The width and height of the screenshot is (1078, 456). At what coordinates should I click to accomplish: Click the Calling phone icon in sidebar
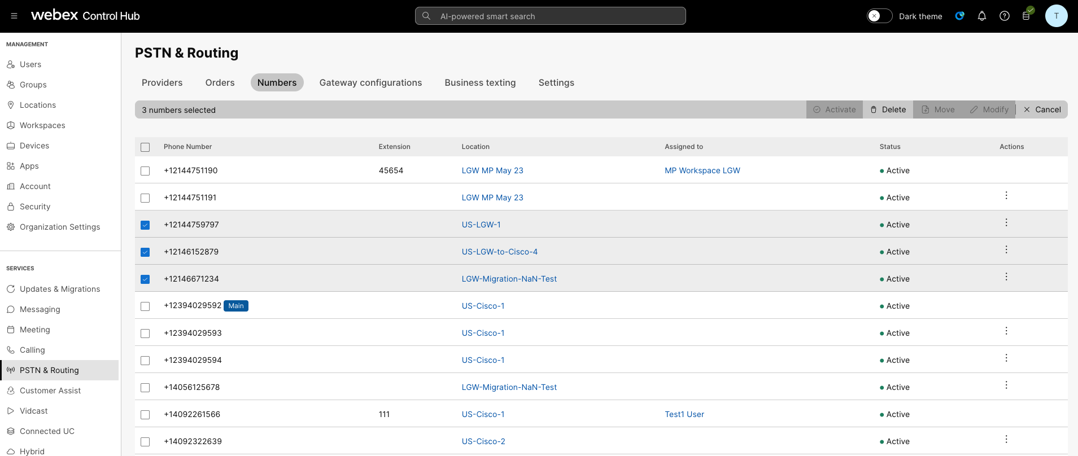coord(11,350)
